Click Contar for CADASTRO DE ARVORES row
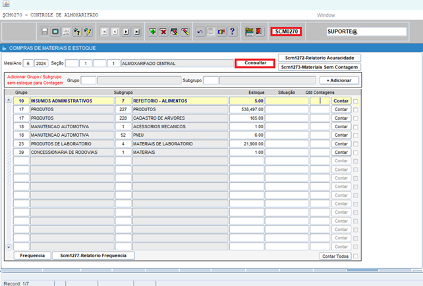This screenshot has width=423, height=286. tap(341, 118)
